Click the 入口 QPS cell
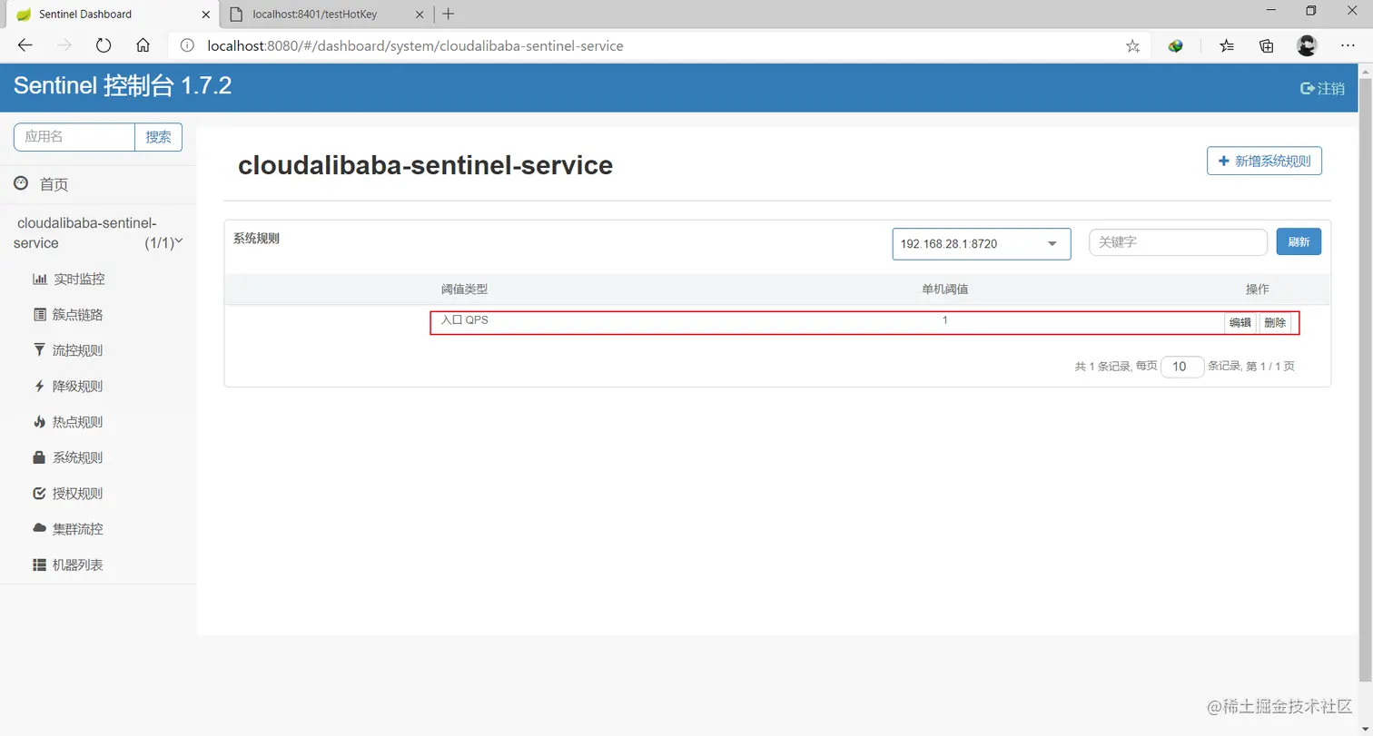 point(465,320)
